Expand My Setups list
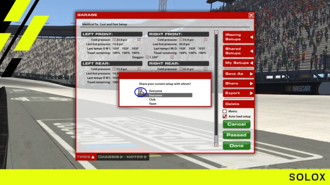Viewport: 330px width, 185px height. [x=238, y=63]
